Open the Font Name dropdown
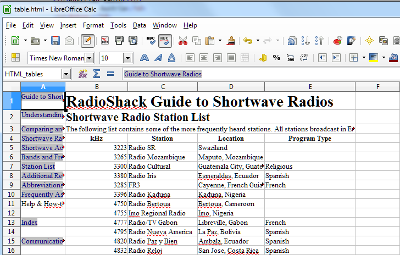The image size is (400, 255). click(x=89, y=58)
